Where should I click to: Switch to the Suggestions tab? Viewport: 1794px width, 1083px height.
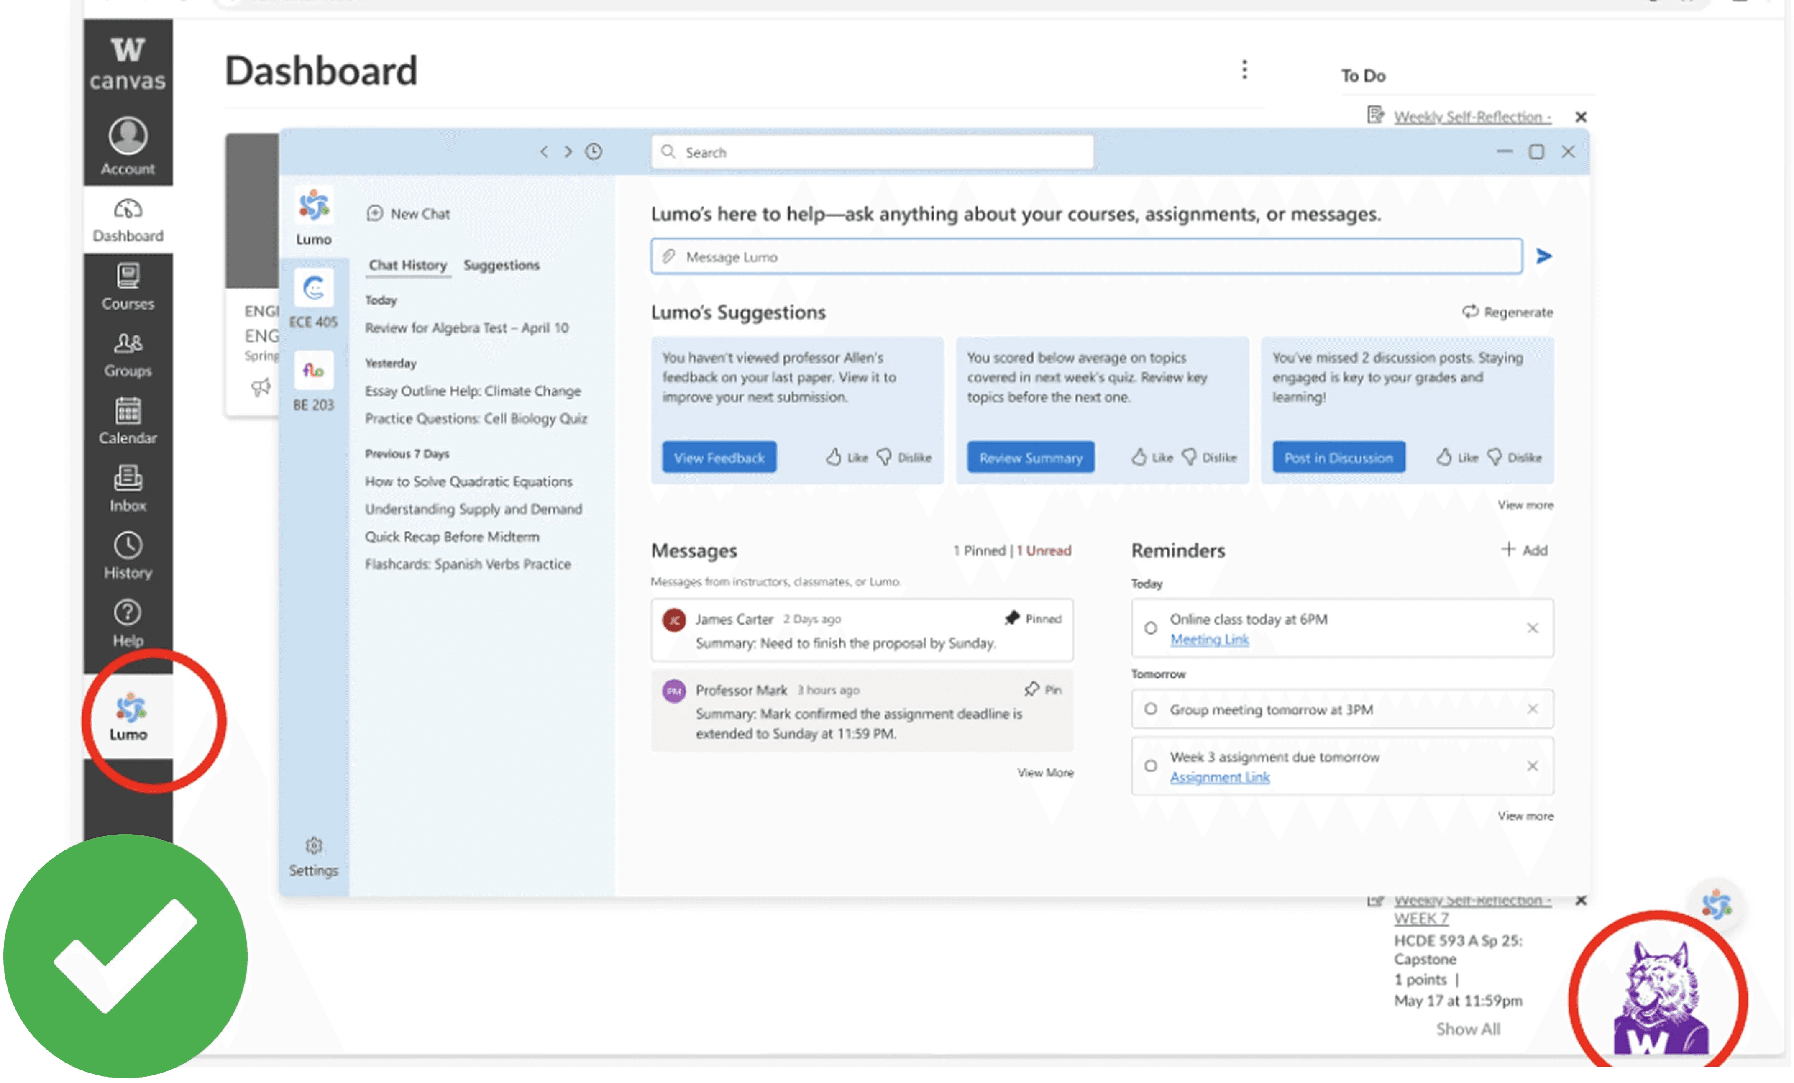tap(501, 265)
